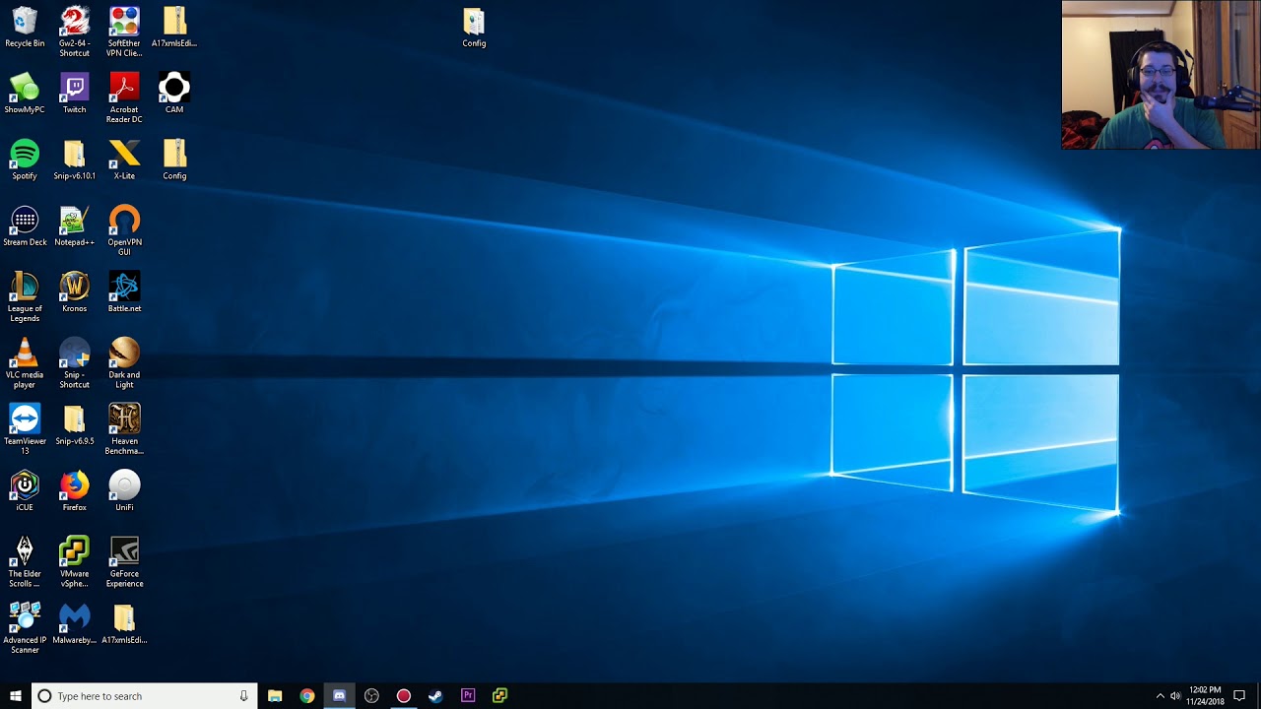1261x709 pixels.
Task: Open the VMware vSphere desktop icon
Action: [x=74, y=561]
